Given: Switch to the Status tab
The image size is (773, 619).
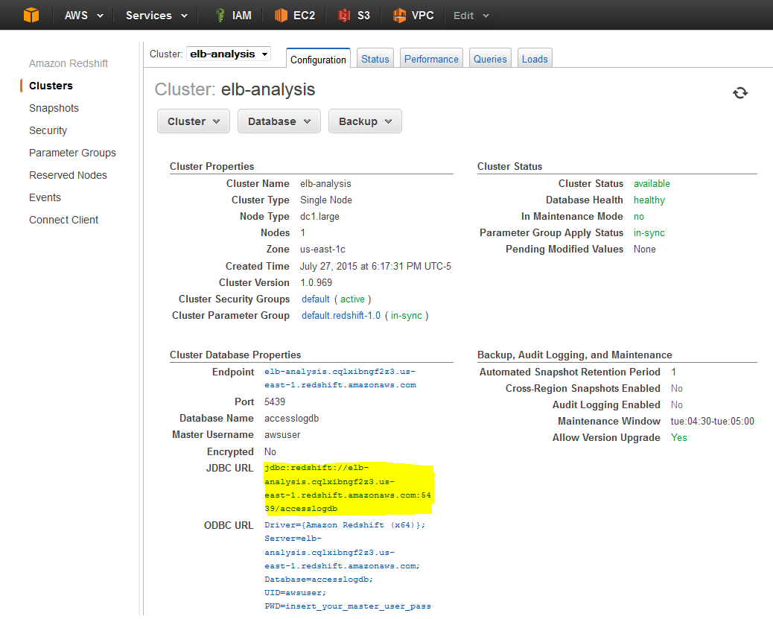Looking at the screenshot, I should [375, 59].
